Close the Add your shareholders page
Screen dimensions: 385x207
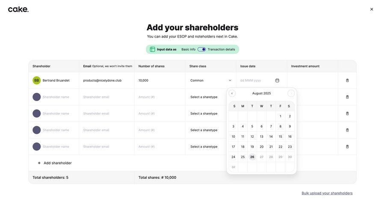pyautogui.click(x=371, y=9)
